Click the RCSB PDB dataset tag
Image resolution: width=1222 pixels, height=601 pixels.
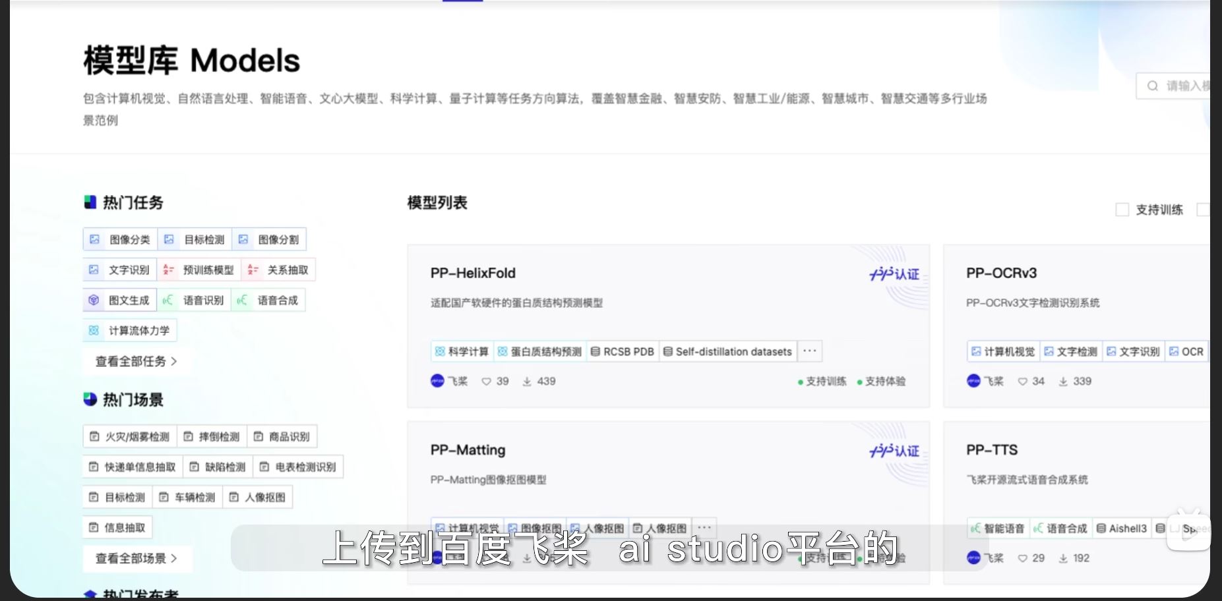[623, 351]
